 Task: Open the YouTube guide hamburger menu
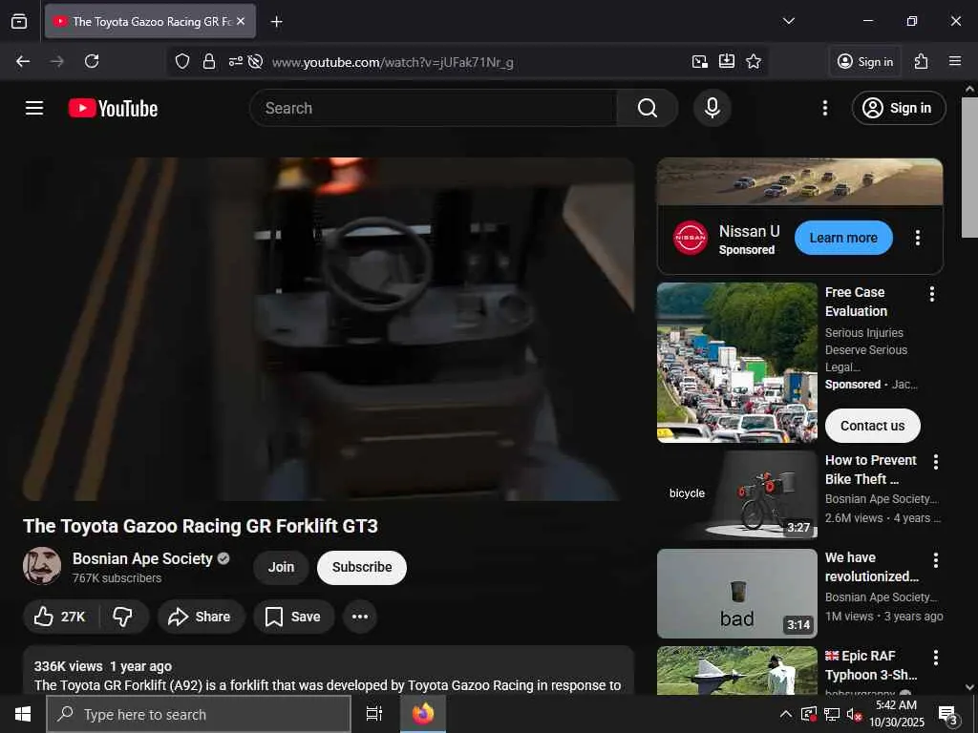click(34, 108)
